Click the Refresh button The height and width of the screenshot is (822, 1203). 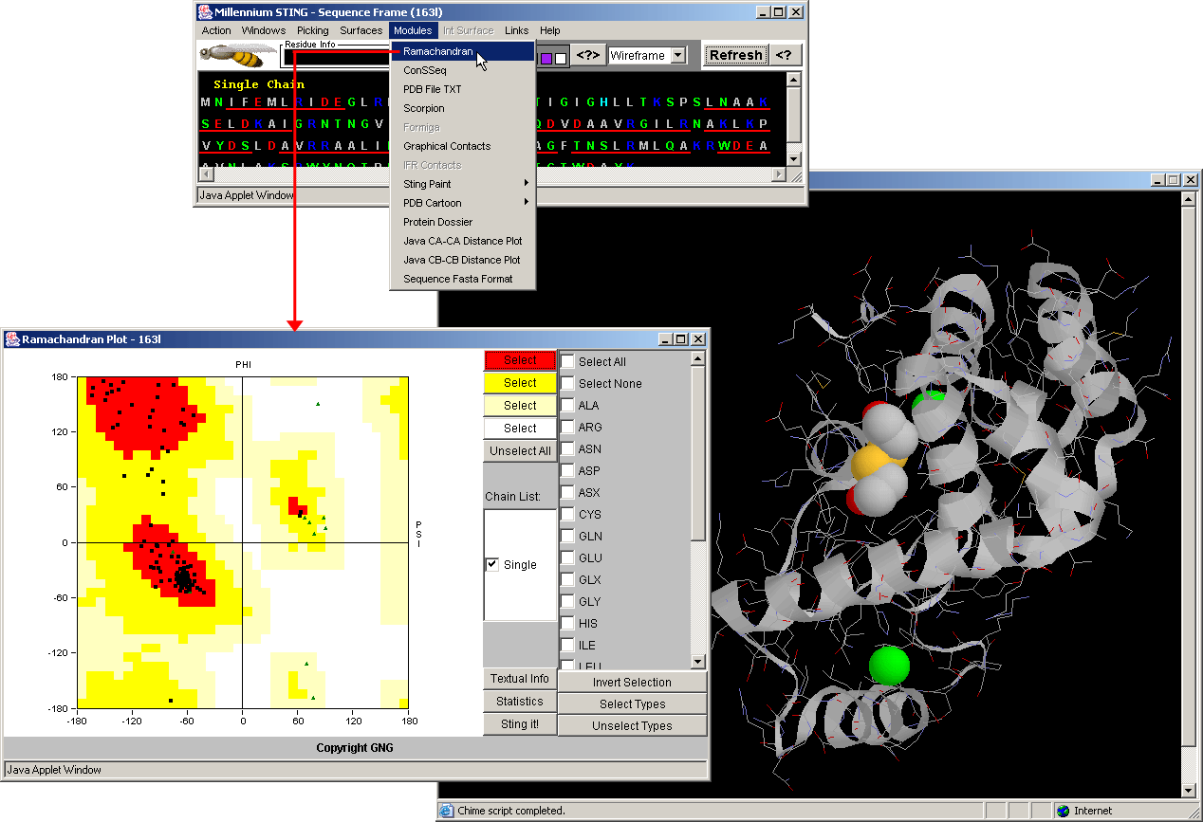point(736,55)
